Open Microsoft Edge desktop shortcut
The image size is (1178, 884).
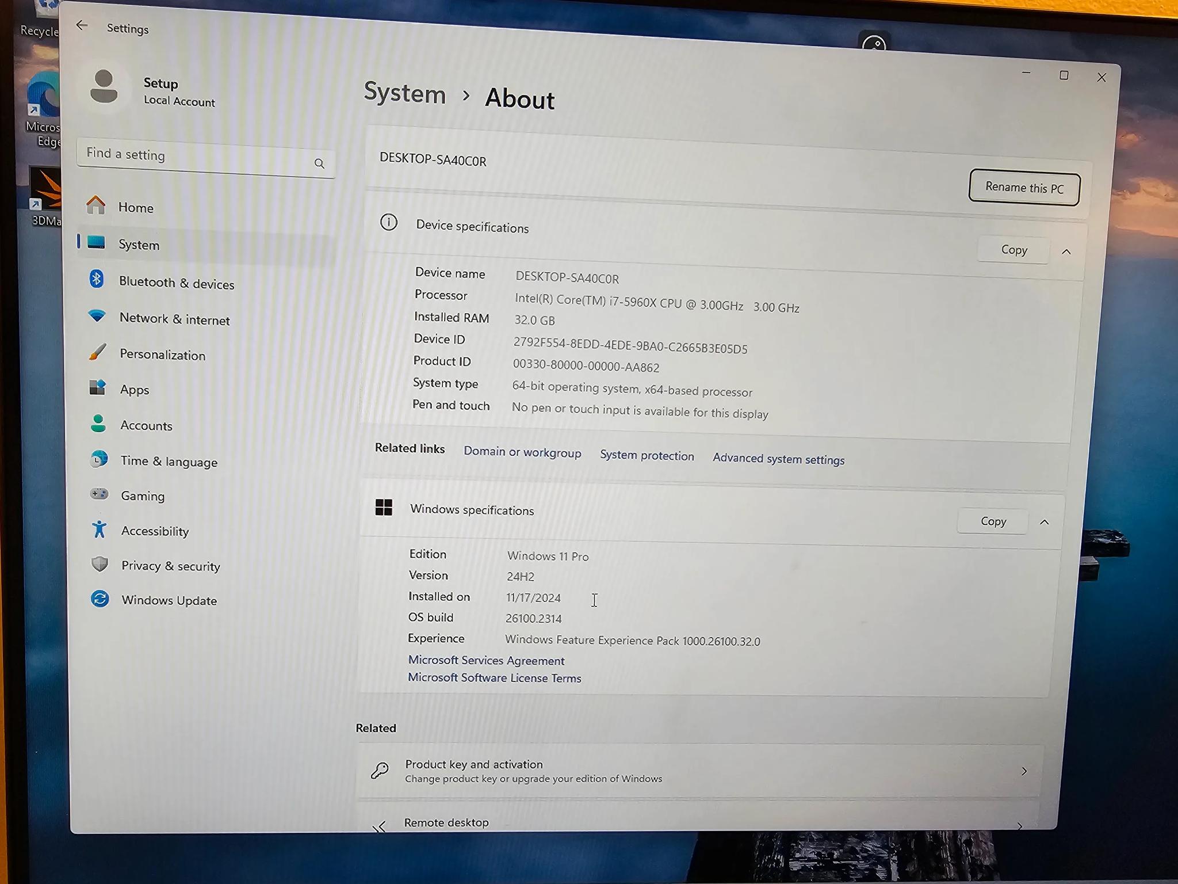tap(43, 109)
